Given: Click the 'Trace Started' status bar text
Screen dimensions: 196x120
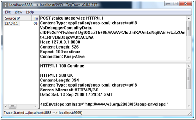Looking at the screenshot, I should point(43,113).
